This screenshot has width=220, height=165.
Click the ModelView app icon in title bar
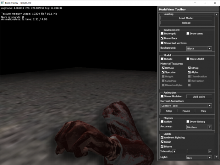pyautogui.click(x=2, y=3)
